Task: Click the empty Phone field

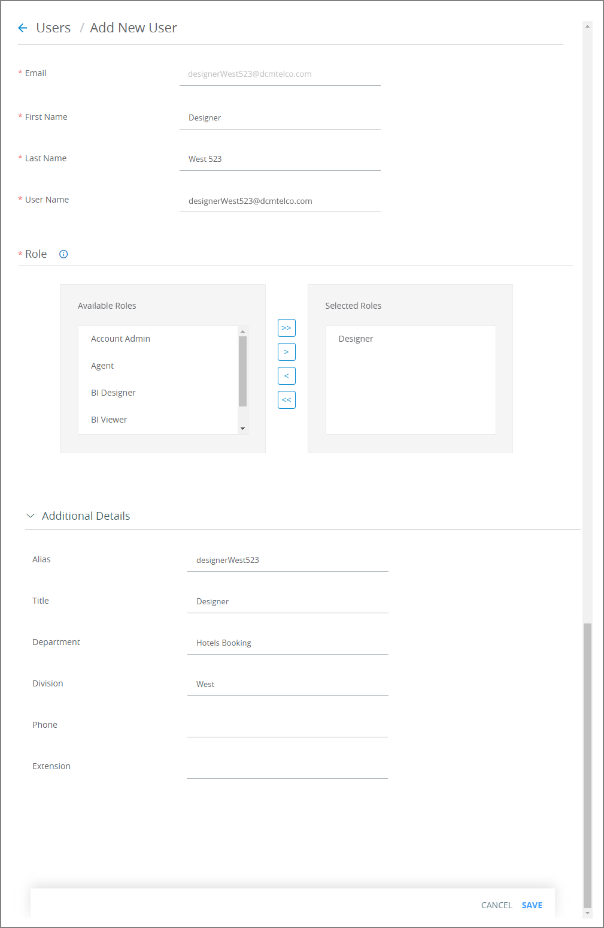Action: click(x=287, y=726)
